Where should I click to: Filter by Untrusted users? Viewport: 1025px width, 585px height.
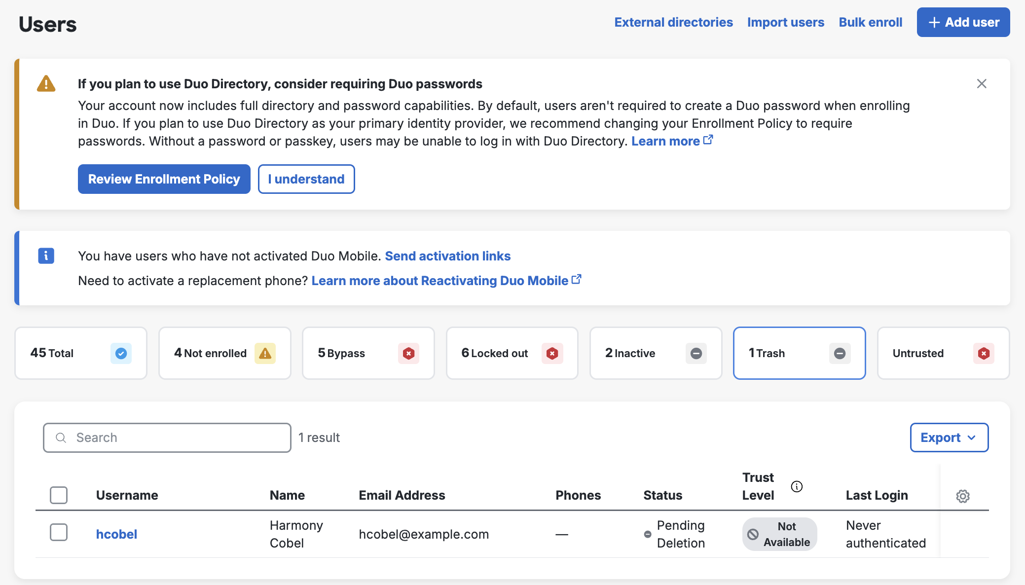click(x=944, y=353)
